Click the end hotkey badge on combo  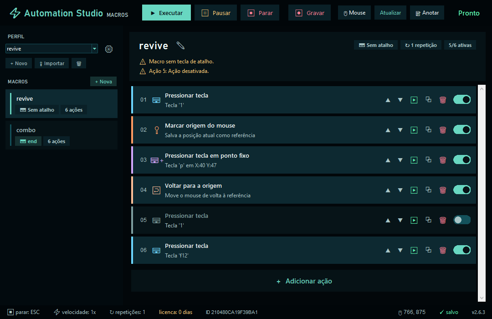click(28, 141)
